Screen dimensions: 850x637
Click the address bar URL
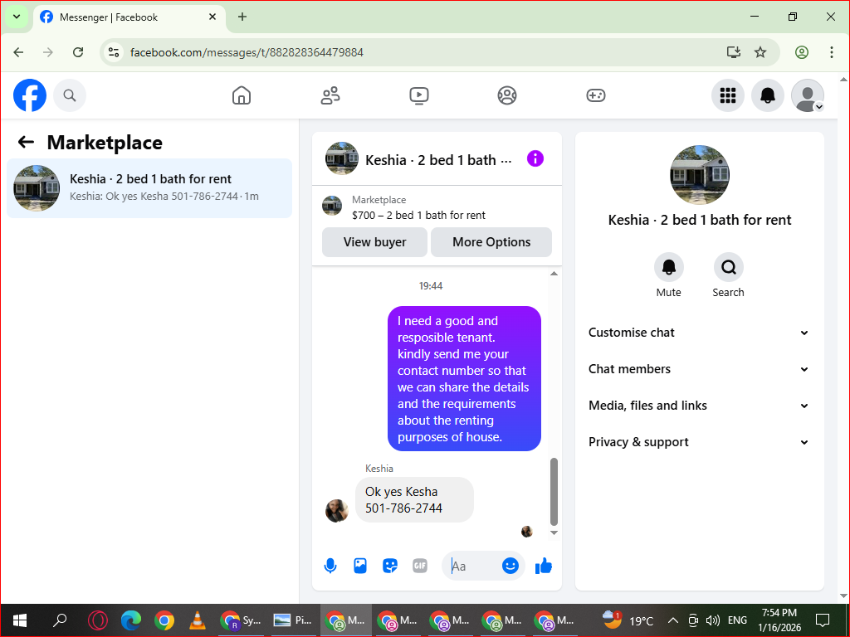[247, 52]
